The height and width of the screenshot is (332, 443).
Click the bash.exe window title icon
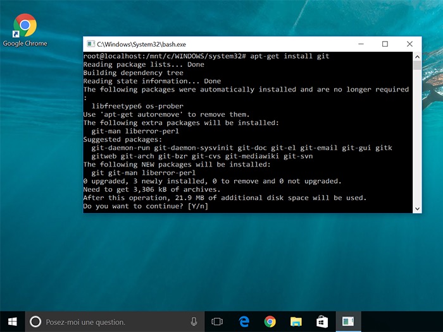[x=90, y=44]
